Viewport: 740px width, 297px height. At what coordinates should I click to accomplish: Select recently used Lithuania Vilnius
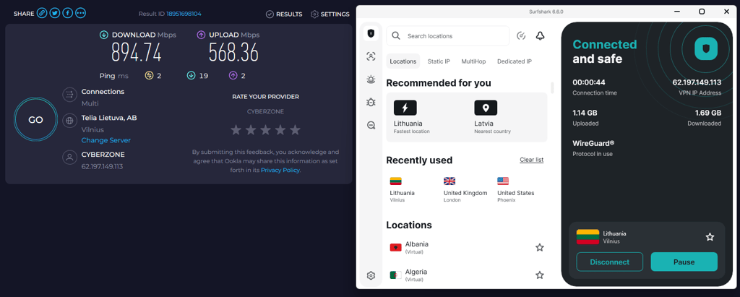click(x=402, y=189)
